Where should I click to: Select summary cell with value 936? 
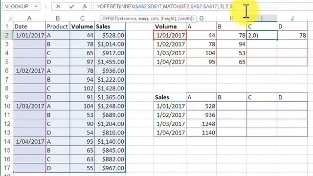click(x=201, y=115)
